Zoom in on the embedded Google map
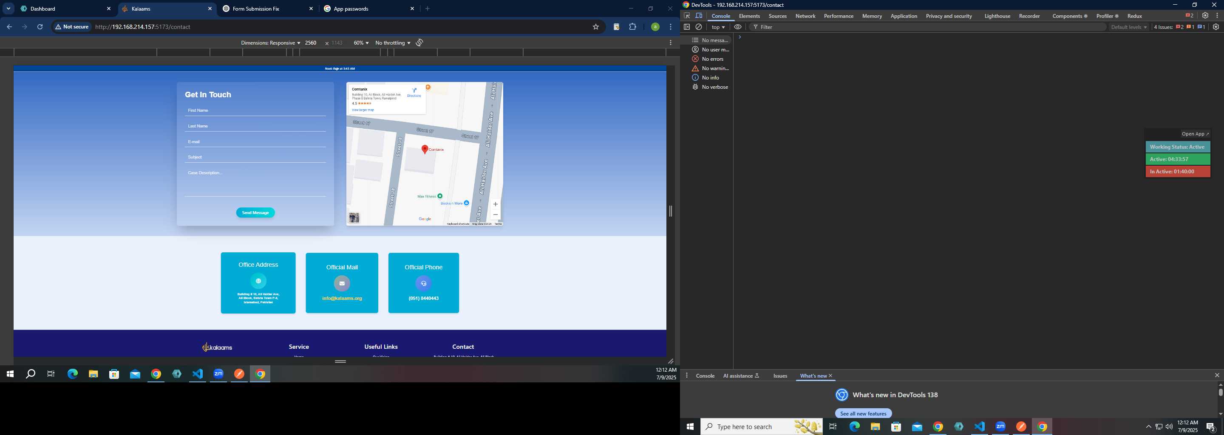Screen dimensions: 1224x435 click(x=496, y=204)
